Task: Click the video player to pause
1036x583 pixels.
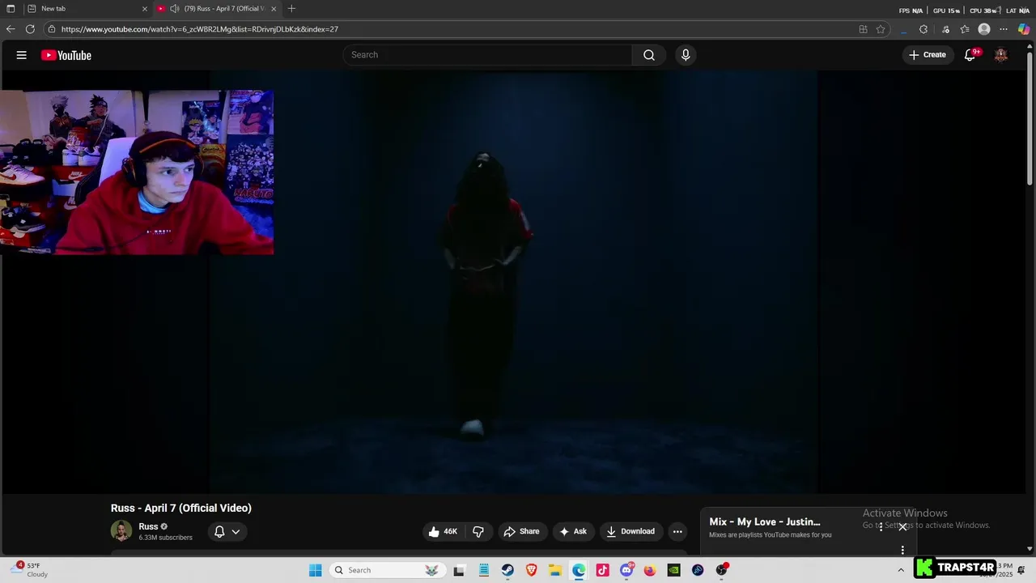Action: pos(513,282)
